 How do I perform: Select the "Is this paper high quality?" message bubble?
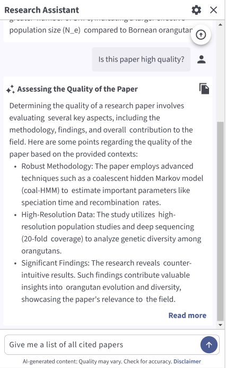[x=141, y=59]
